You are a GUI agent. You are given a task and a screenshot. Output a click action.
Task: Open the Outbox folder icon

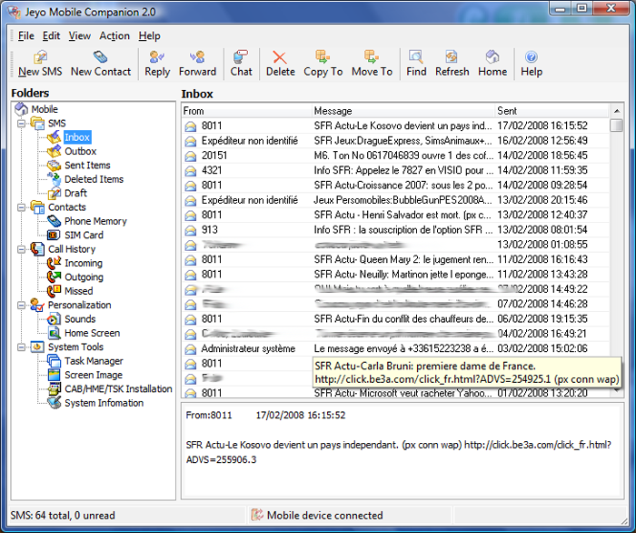pos(54,151)
